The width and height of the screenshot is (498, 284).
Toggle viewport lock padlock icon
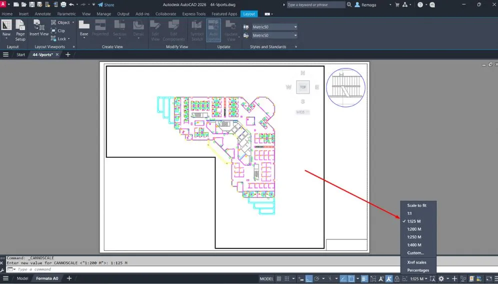[x=396, y=278]
